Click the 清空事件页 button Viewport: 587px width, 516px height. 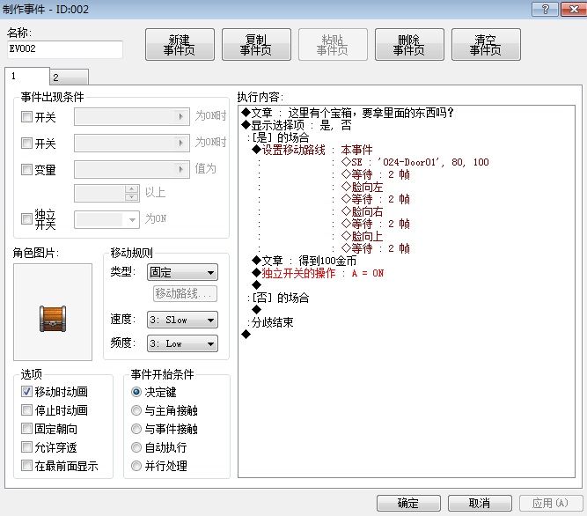(486, 45)
